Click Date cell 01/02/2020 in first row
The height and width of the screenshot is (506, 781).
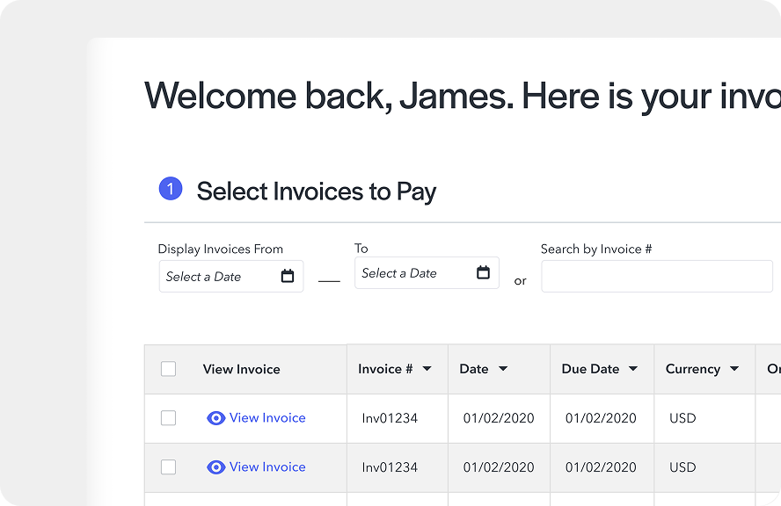(x=499, y=418)
